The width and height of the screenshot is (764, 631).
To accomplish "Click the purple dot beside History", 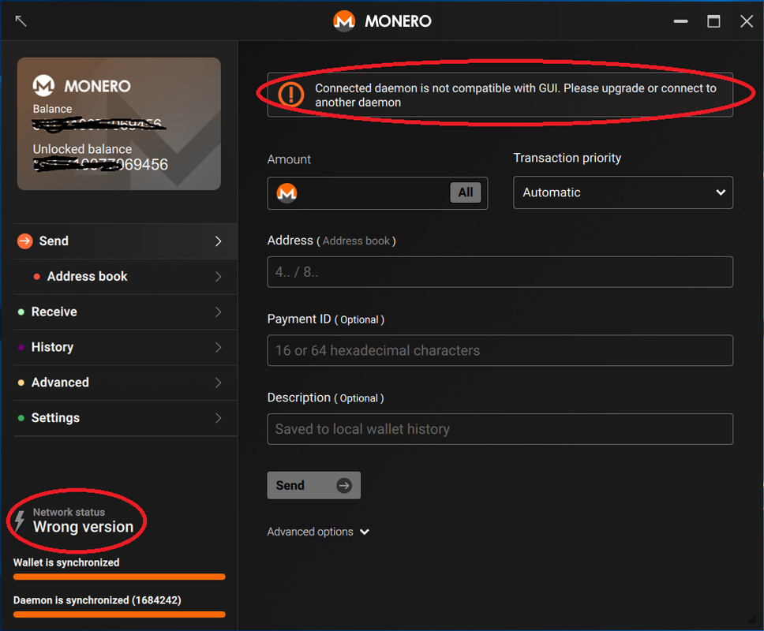I will [x=21, y=347].
